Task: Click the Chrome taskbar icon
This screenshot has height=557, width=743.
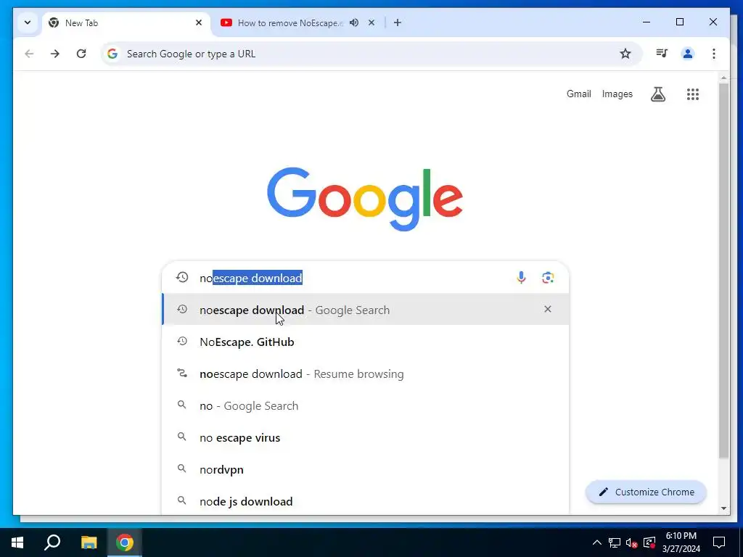Action: pos(125,542)
